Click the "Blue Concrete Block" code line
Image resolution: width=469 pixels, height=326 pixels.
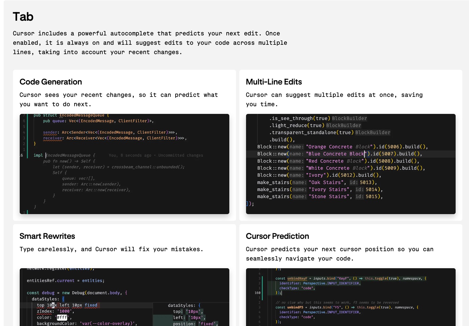click(x=340, y=154)
